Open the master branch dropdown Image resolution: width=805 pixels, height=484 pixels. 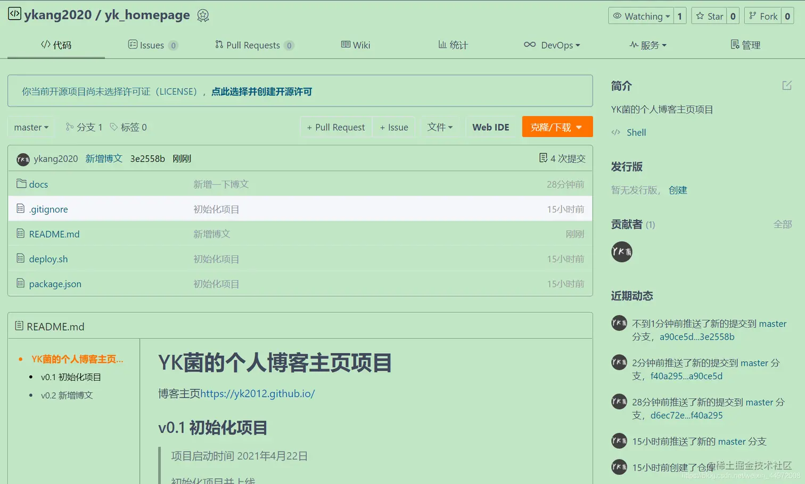tap(30, 127)
